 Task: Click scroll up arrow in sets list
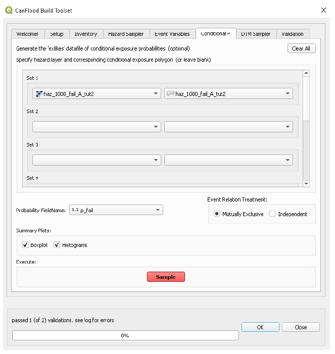(306, 73)
